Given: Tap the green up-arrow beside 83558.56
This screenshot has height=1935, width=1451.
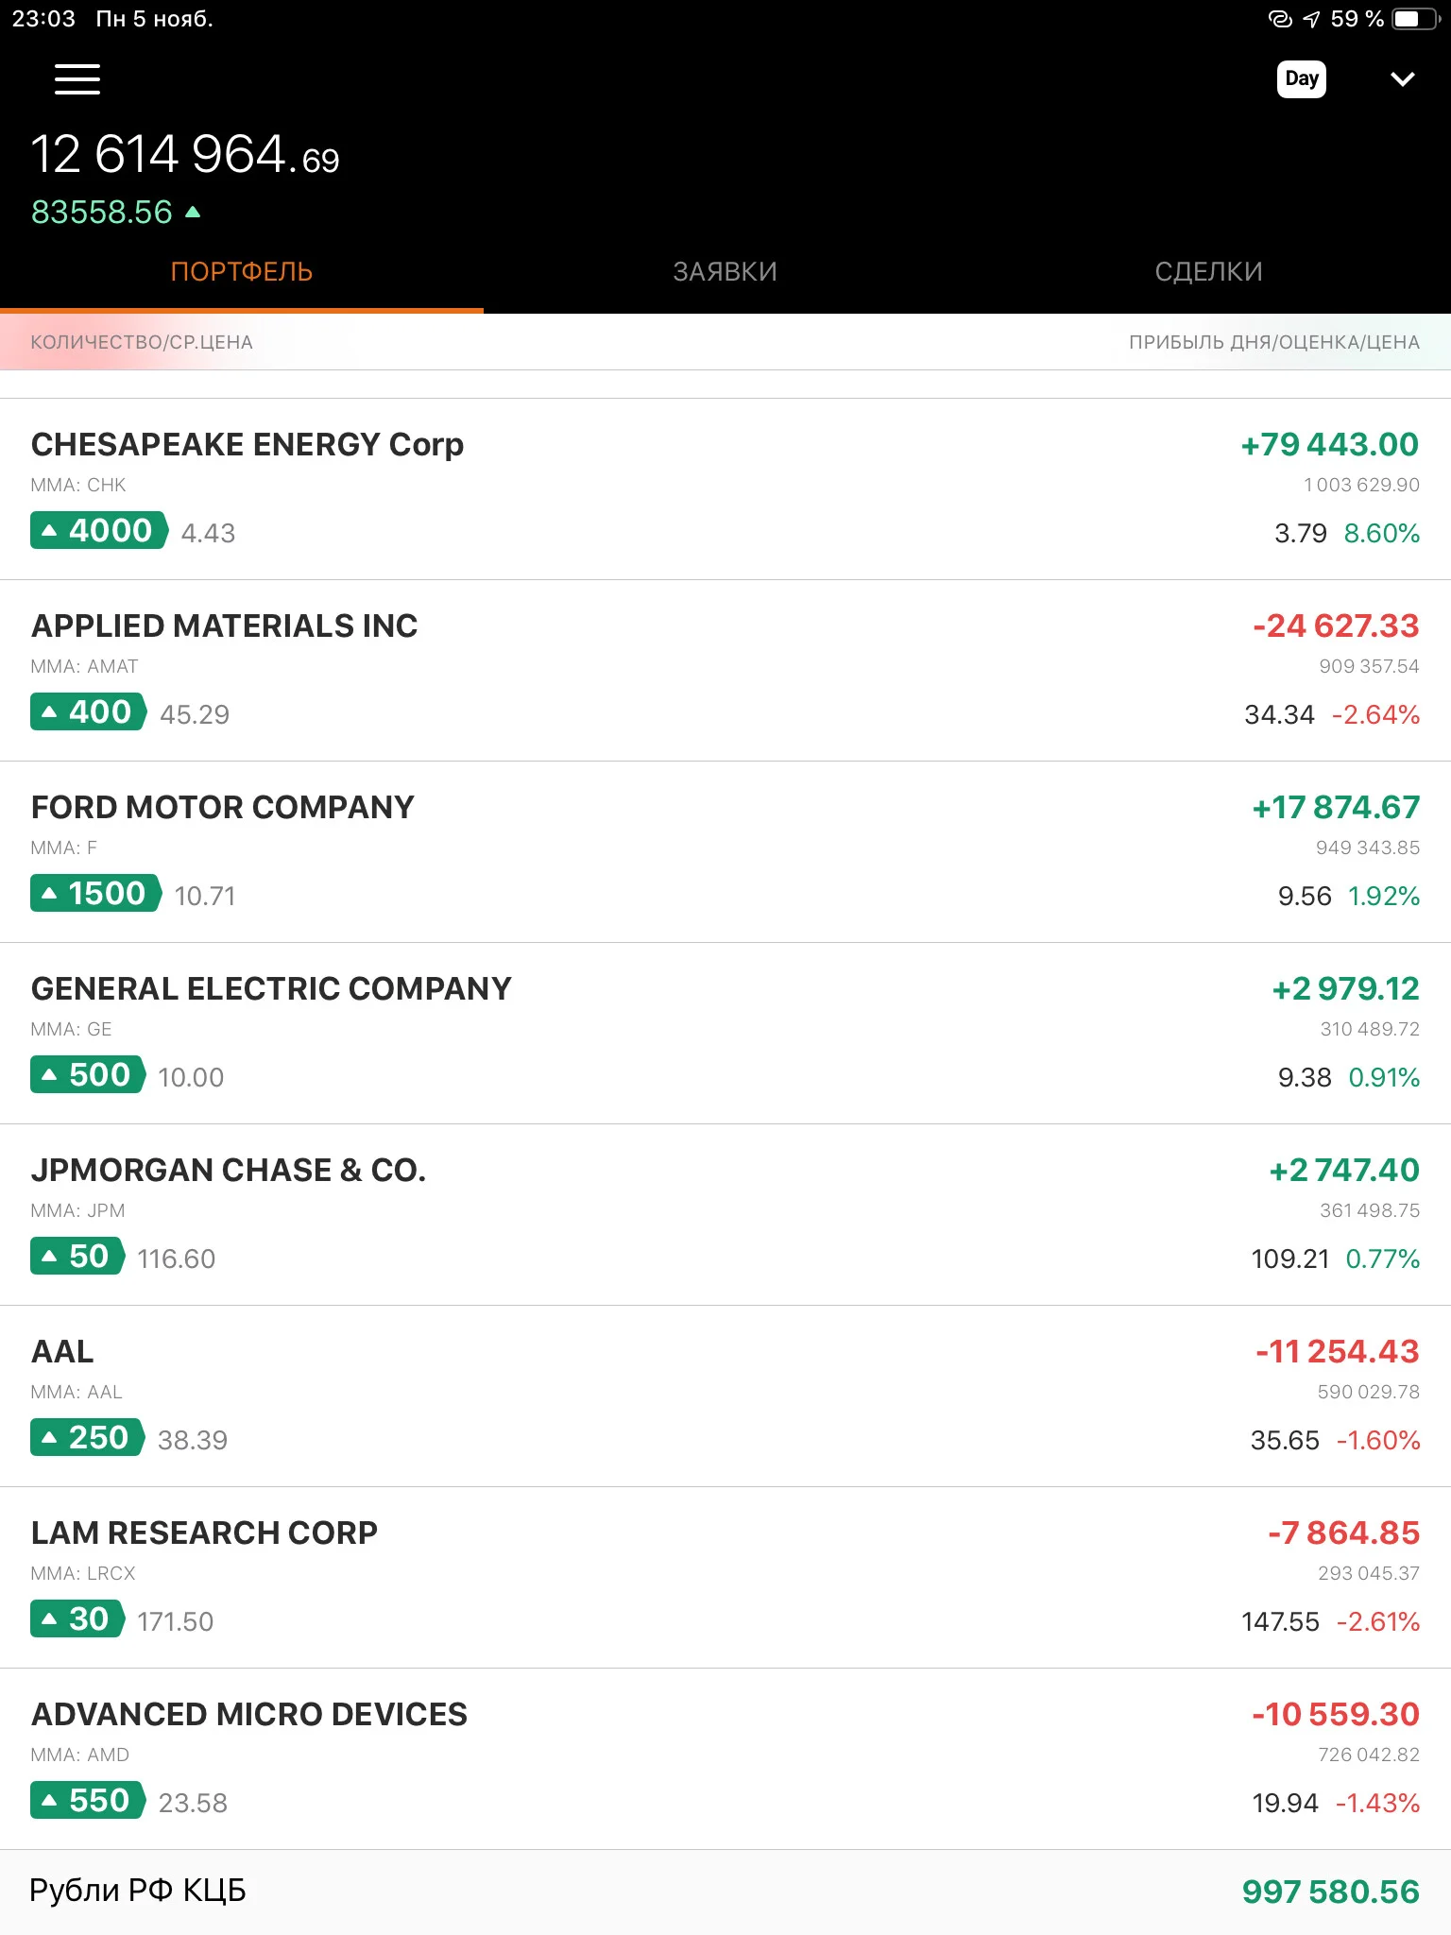Looking at the screenshot, I should 193,212.
